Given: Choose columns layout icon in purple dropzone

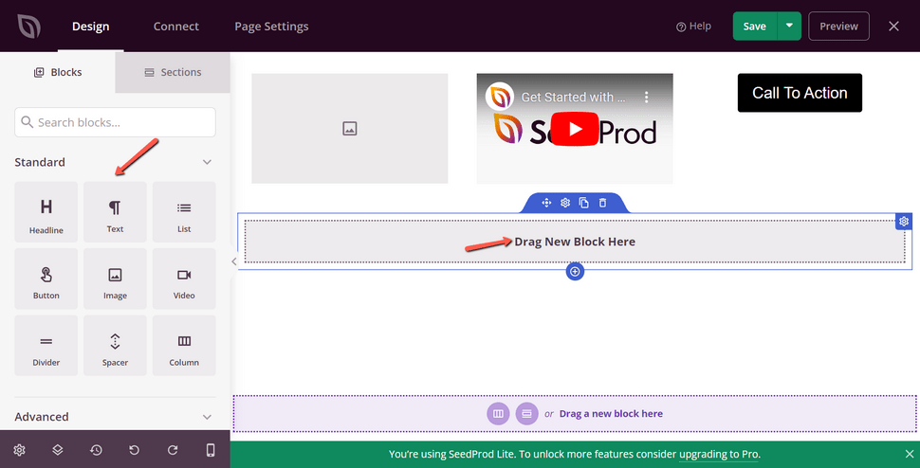Looking at the screenshot, I should (x=498, y=414).
